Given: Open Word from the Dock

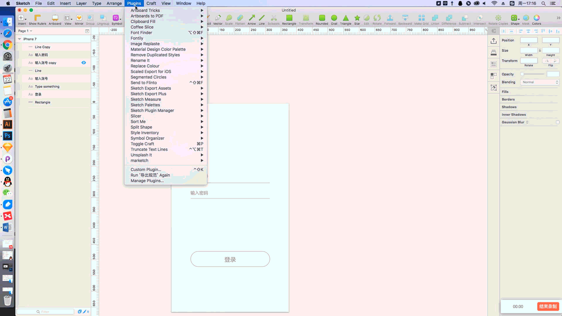Looking at the screenshot, I should [x=7, y=227].
